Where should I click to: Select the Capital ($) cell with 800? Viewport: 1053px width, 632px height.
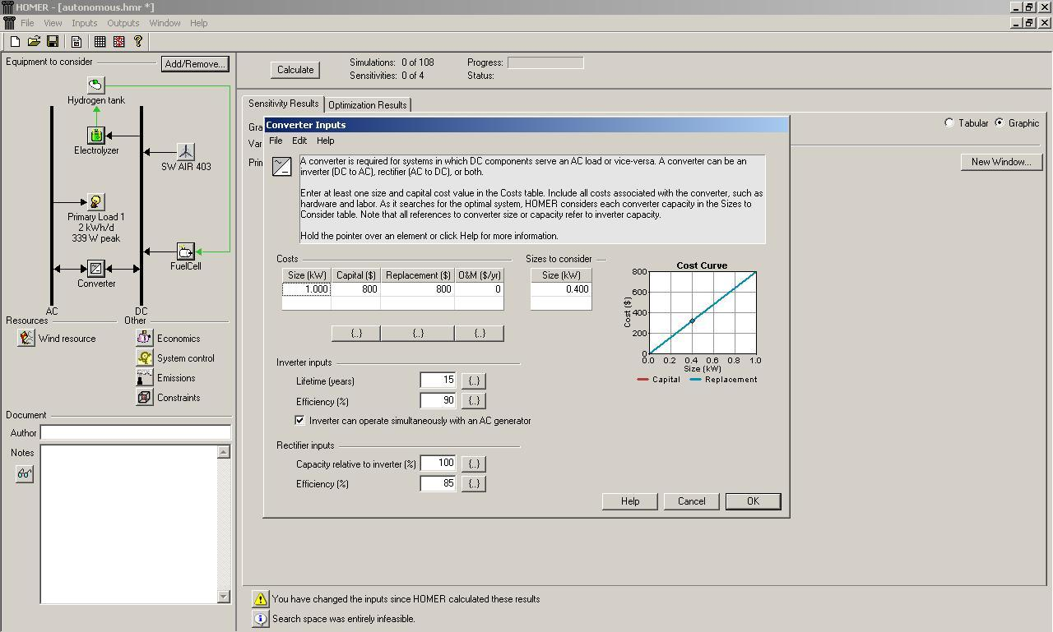point(355,289)
